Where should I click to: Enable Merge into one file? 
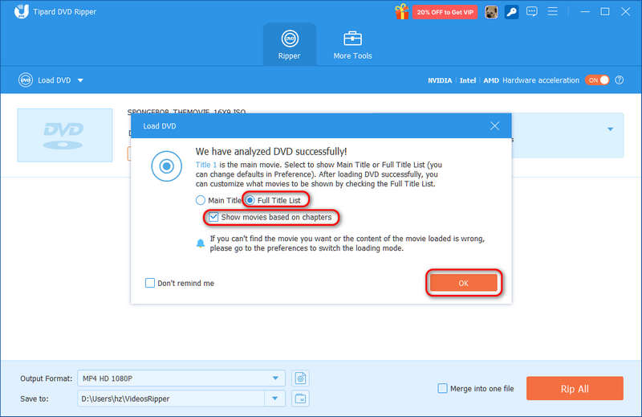[443, 388]
